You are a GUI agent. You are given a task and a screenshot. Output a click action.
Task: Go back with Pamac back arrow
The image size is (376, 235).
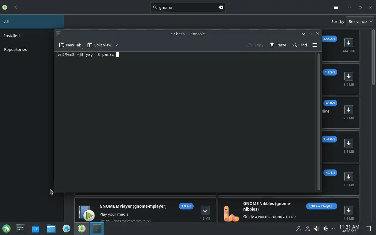pos(16,7)
